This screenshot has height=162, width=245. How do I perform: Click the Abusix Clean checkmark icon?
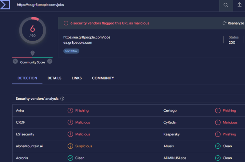coord(218,146)
